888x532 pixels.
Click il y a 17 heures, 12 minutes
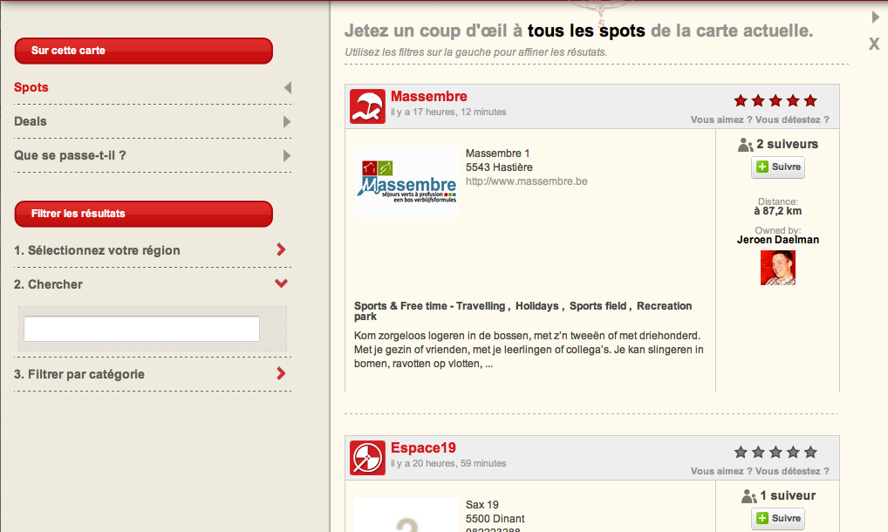click(448, 112)
